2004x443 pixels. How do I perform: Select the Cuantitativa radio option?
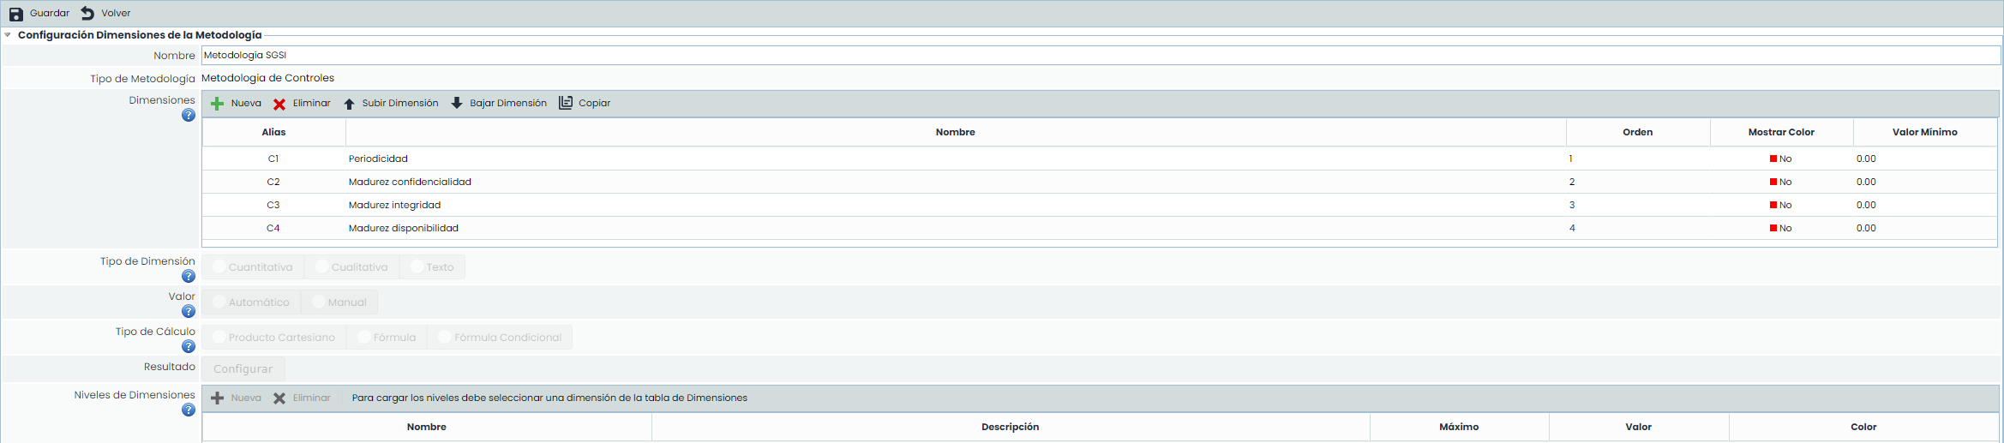click(219, 267)
